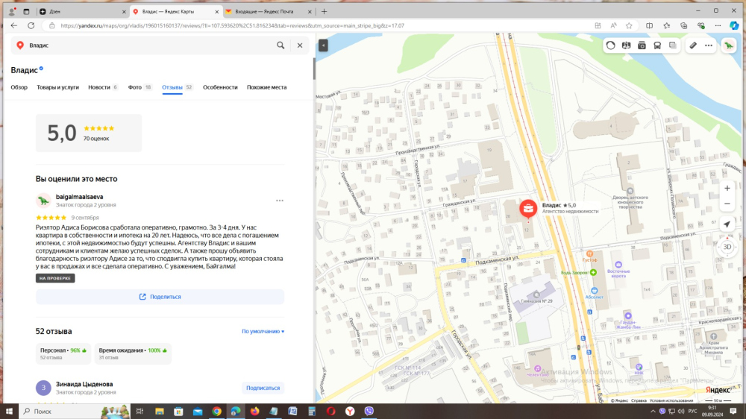Screen dimensions: 746x419
Task: Click Абсолют store marker on map
Action: point(595,291)
